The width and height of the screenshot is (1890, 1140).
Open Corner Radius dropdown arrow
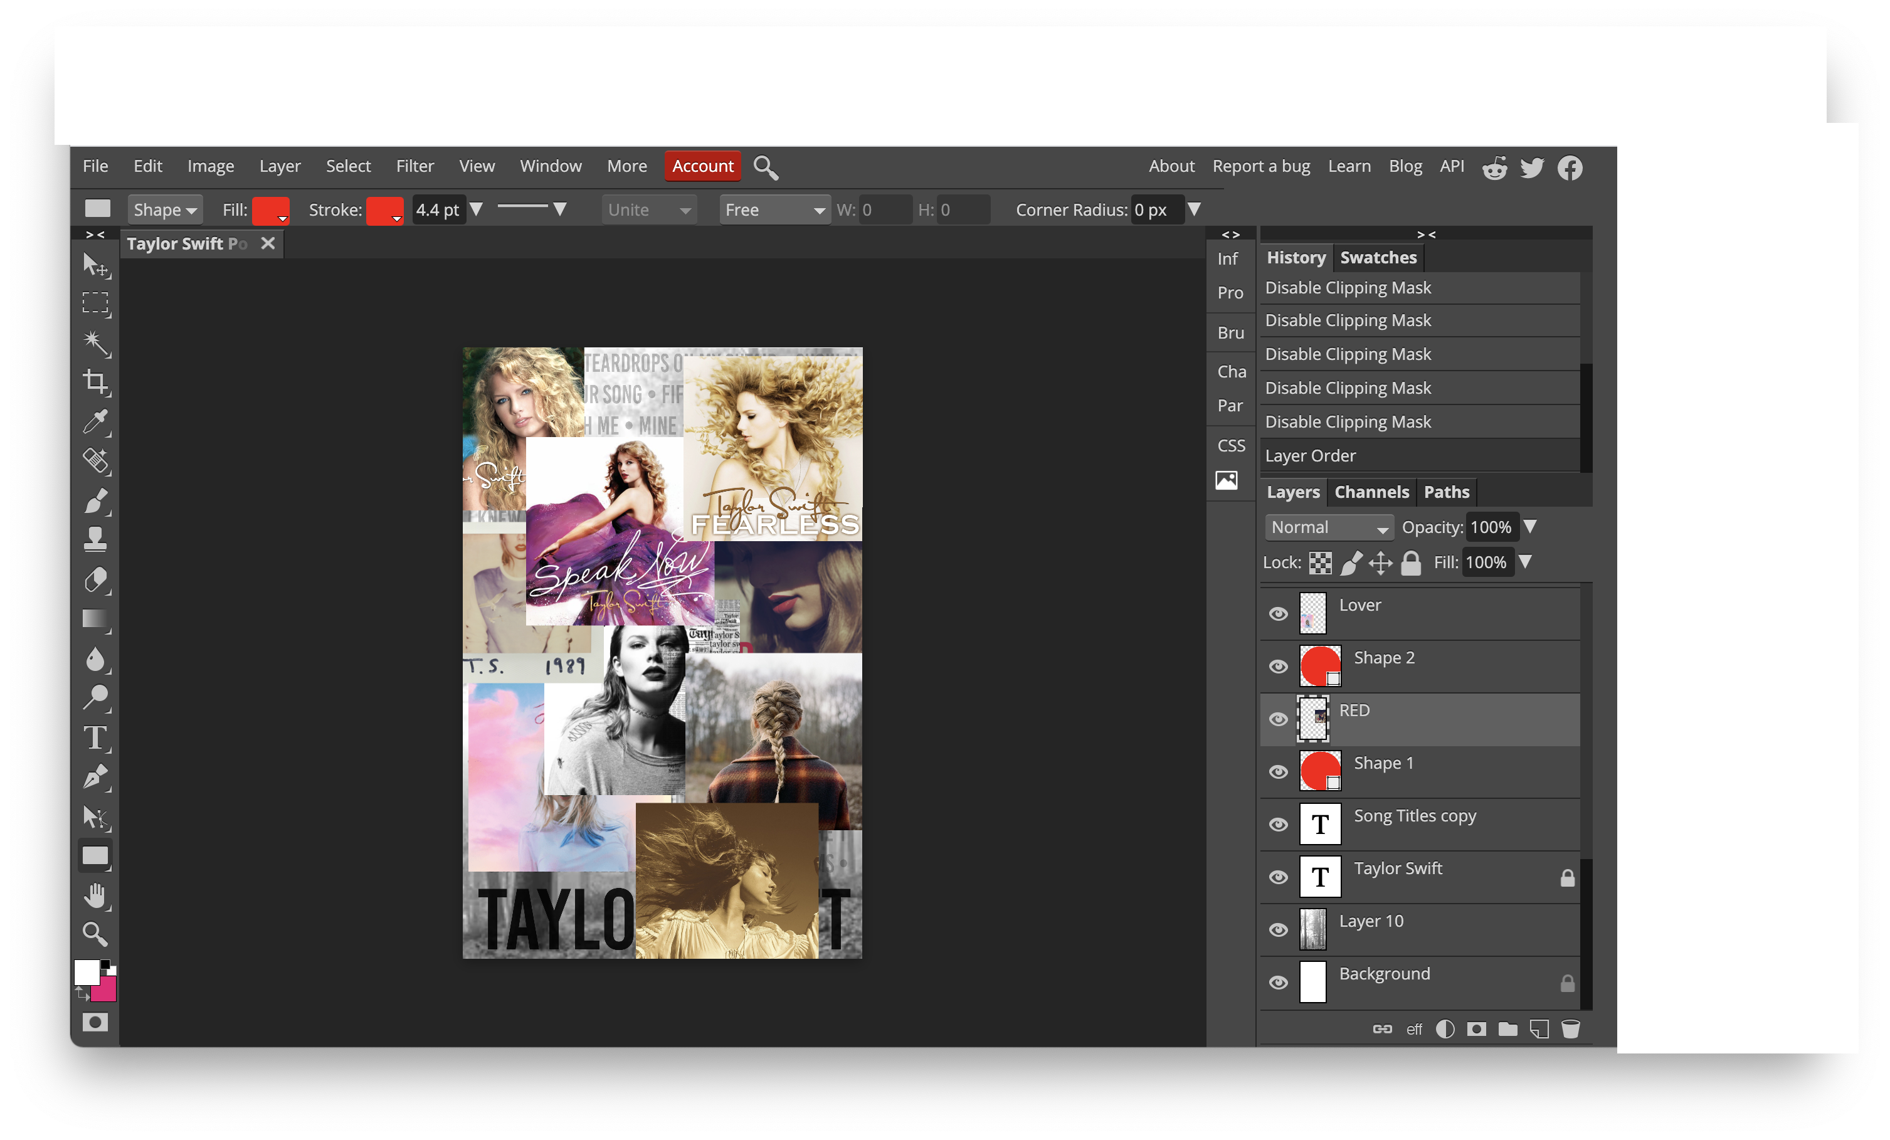click(x=1195, y=209)
